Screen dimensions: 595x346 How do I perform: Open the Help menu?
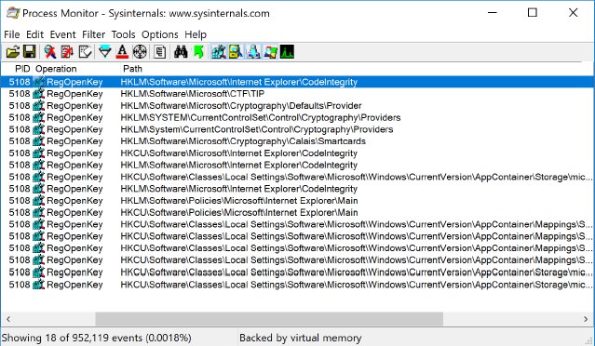(x=196, y=34)
